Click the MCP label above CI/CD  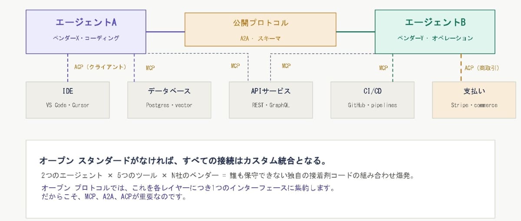[x=383, y=68]
